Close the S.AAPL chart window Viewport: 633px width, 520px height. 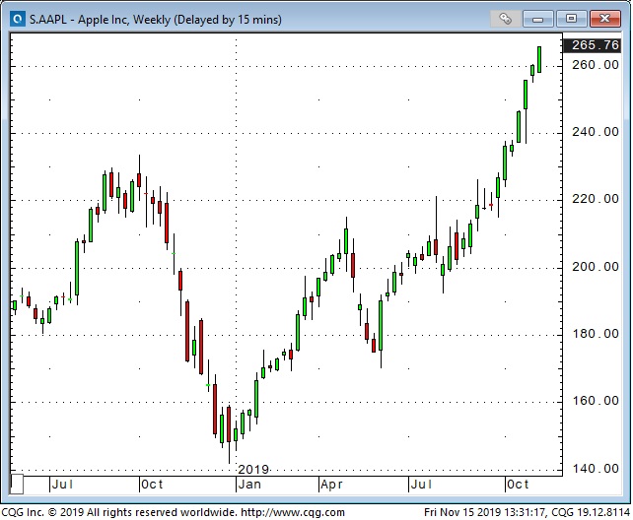604,19
